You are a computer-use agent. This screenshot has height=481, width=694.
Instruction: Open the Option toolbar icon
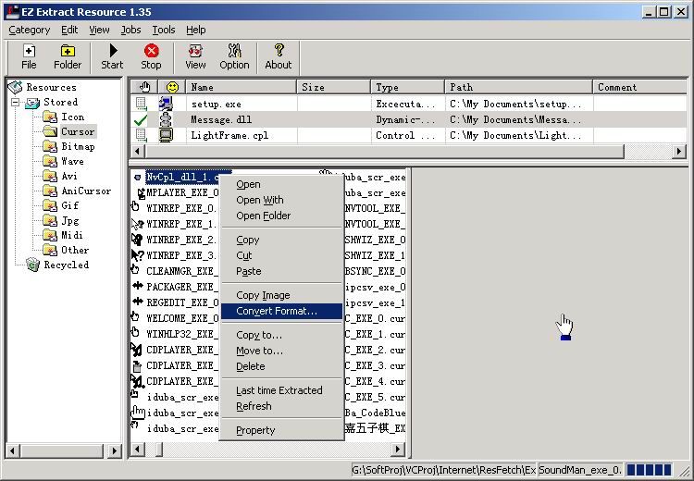(234, 56)
